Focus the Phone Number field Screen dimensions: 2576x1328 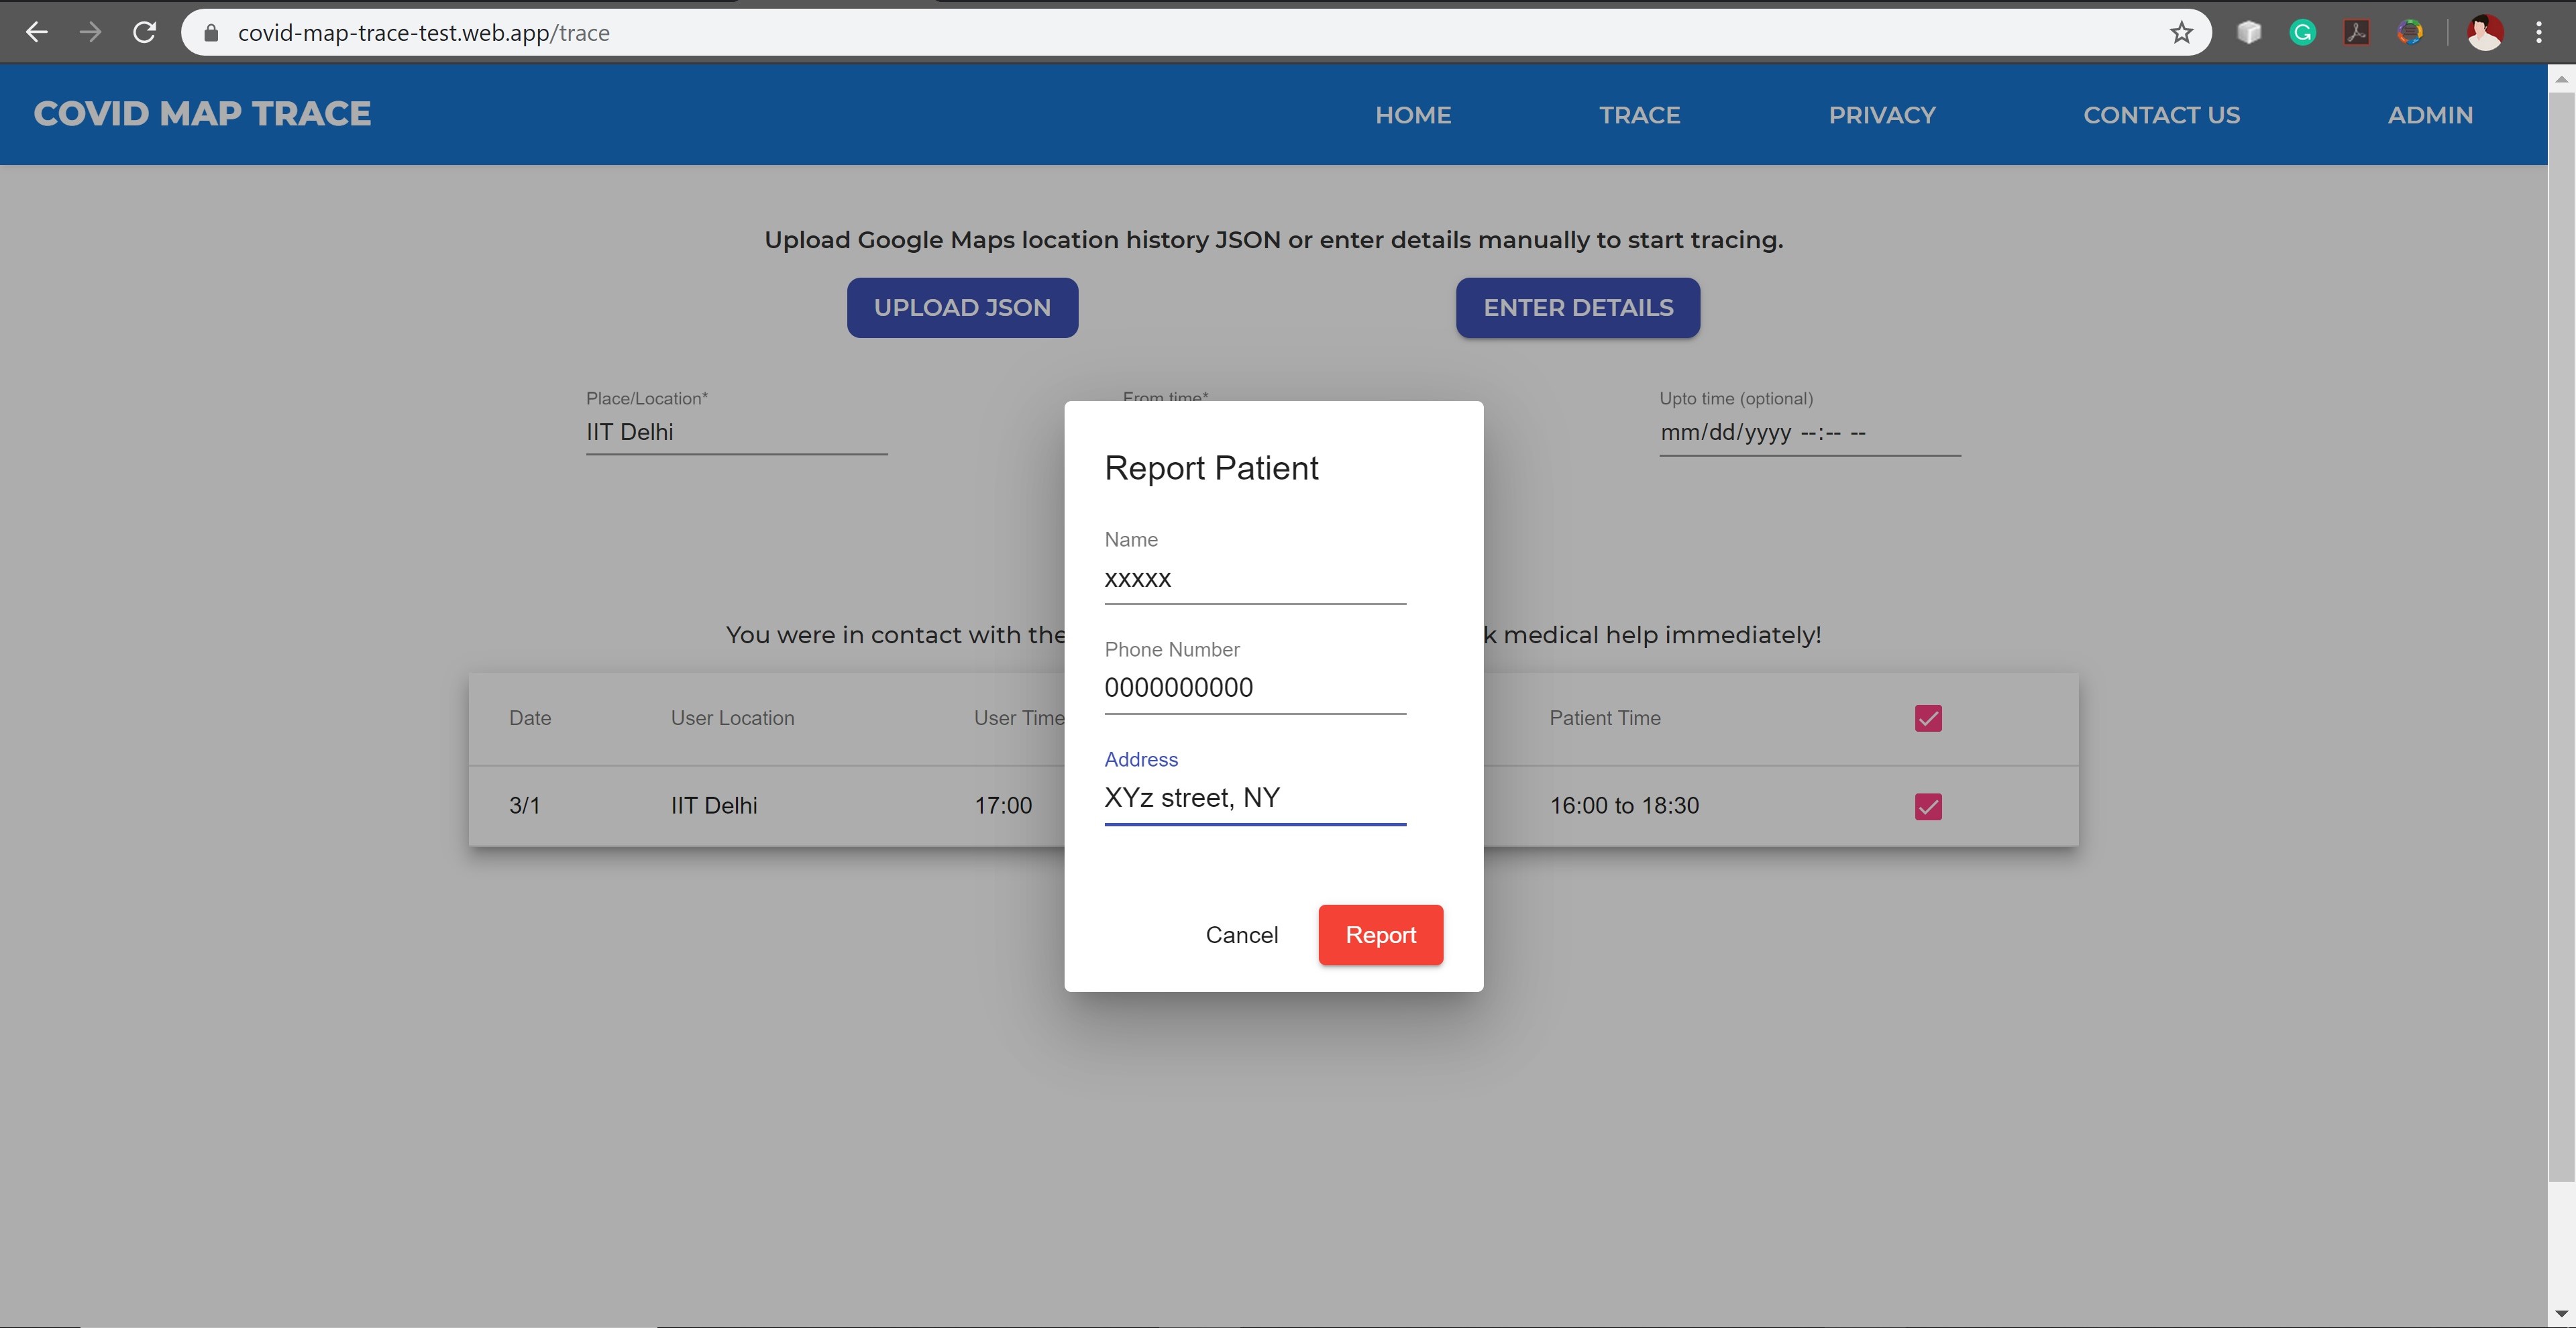coord(1254,688)
